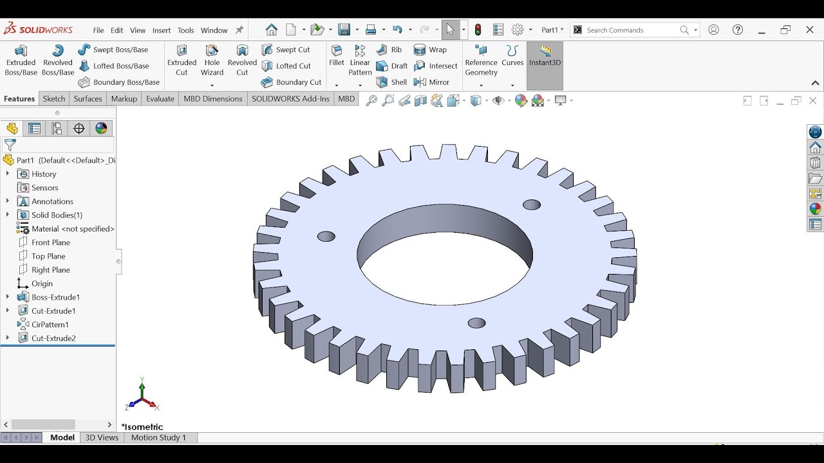Open the Insert menu

[162, 30]
